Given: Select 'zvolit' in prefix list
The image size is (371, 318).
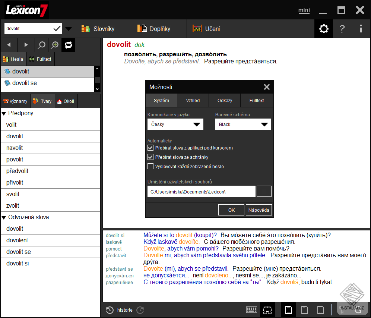Looking at the screenshot, I should point(50,206).
